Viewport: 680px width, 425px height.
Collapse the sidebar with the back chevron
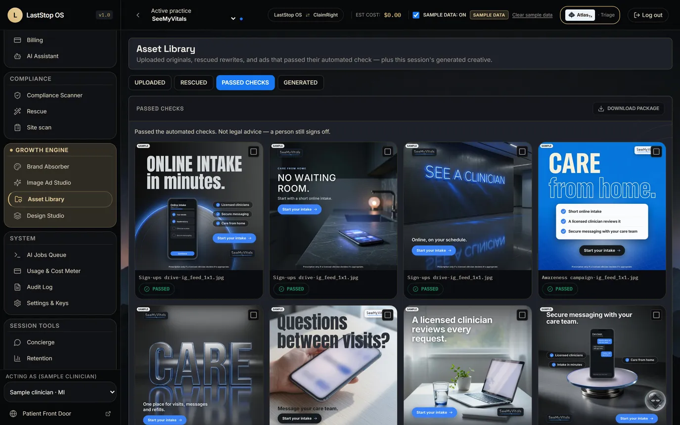point(138,15)
